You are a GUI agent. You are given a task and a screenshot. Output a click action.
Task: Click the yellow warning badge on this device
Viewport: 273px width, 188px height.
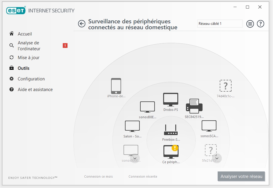(175, 148)
